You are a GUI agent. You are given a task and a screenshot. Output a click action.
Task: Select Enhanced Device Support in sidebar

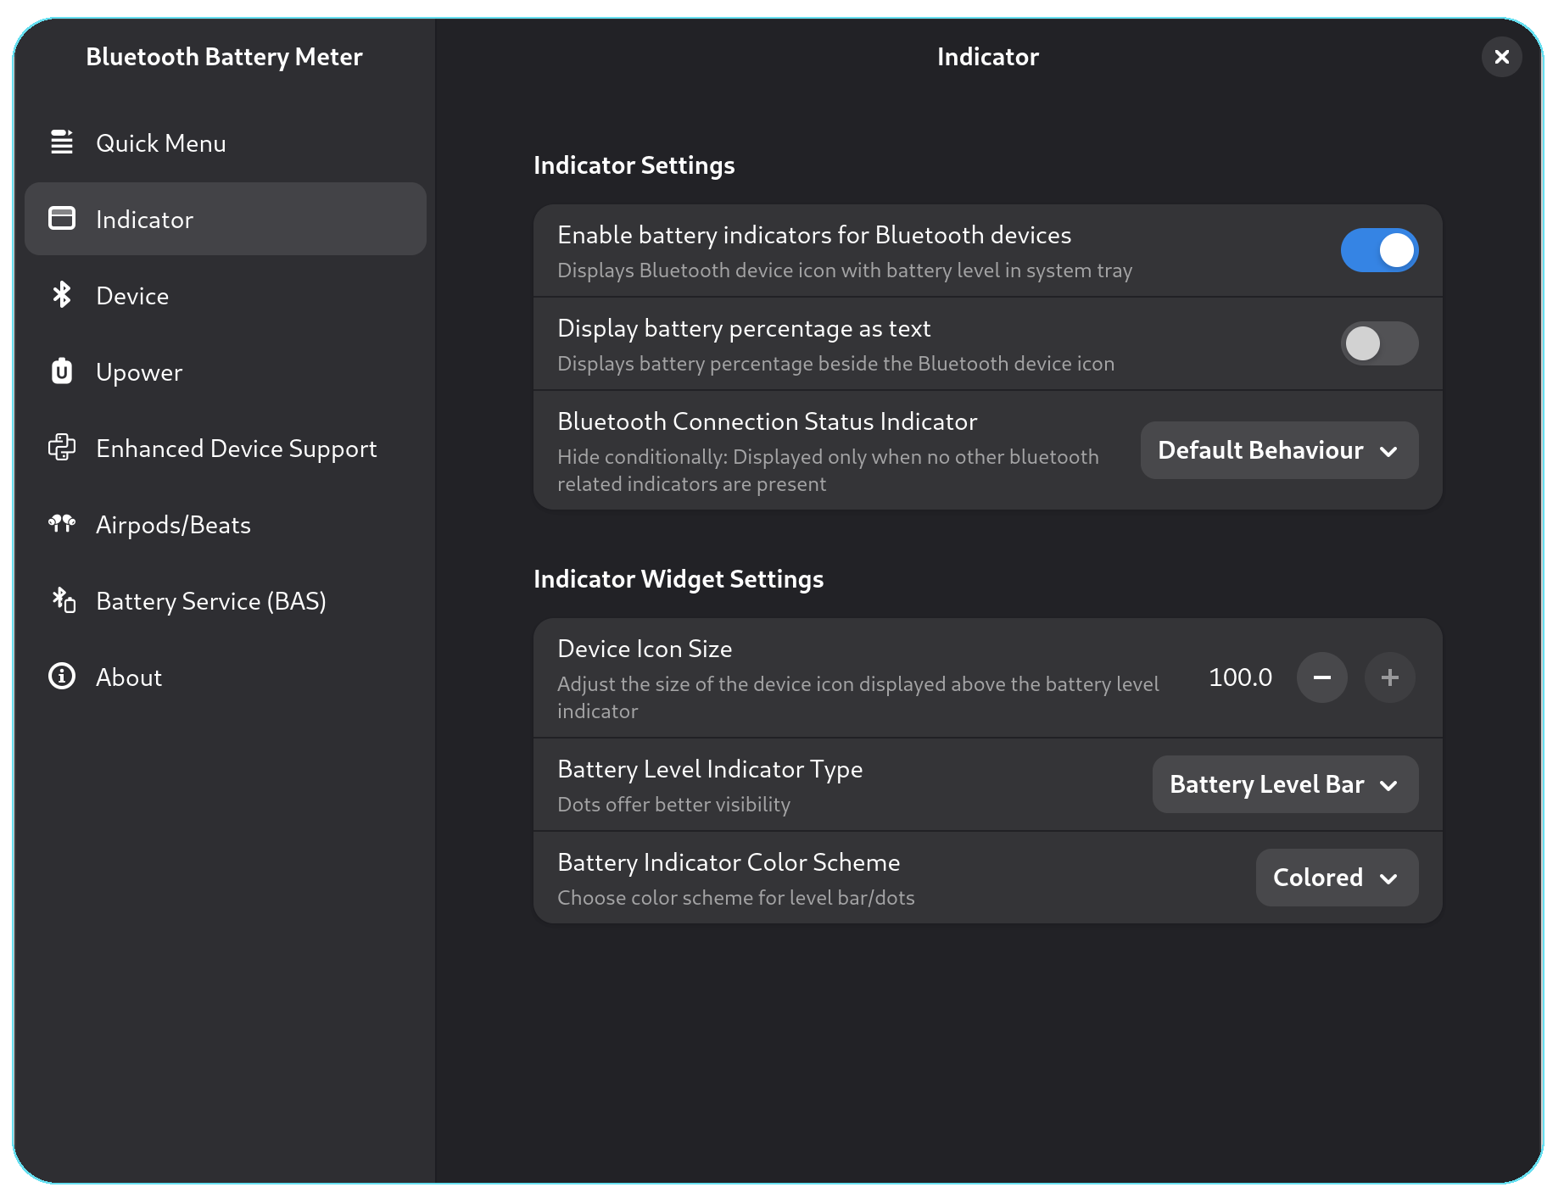[226, 448]
